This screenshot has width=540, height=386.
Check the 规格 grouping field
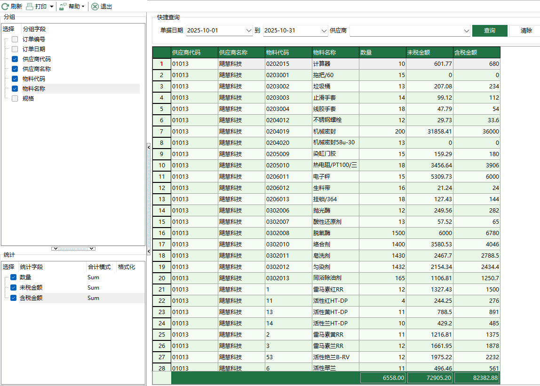(x=15, y=99)
